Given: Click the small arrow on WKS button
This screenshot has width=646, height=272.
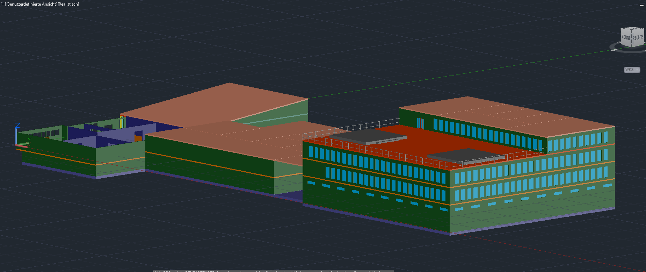Looking at the screenshot, I should coord(637,70).
